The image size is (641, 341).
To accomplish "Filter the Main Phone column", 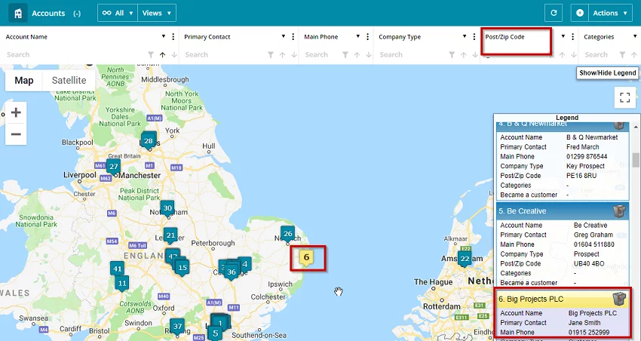I will click(x=345, y=55).
